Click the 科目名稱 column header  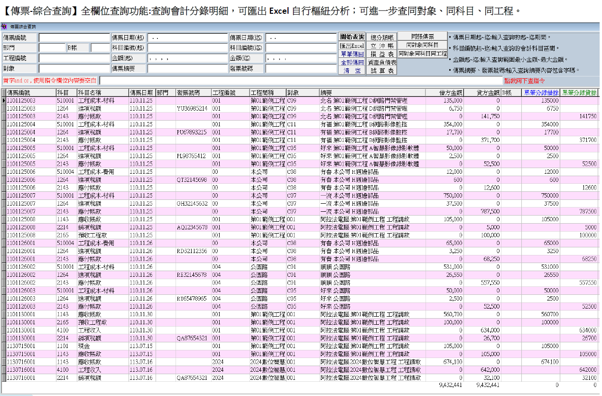click(x=102, y=93)
